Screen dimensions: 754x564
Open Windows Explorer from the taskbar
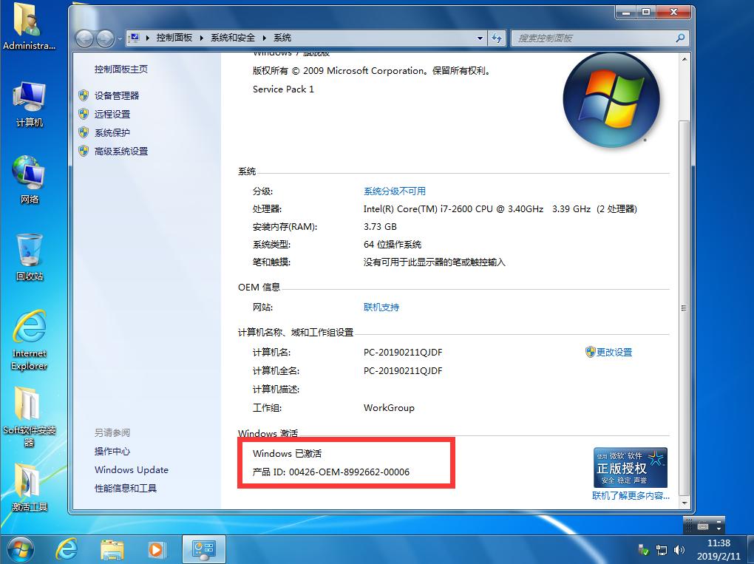click(x=112, y=548)
